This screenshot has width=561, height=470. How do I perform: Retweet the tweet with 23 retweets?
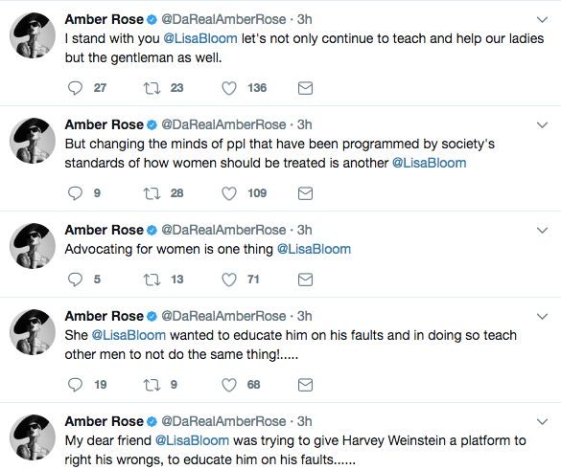[152, 88]
